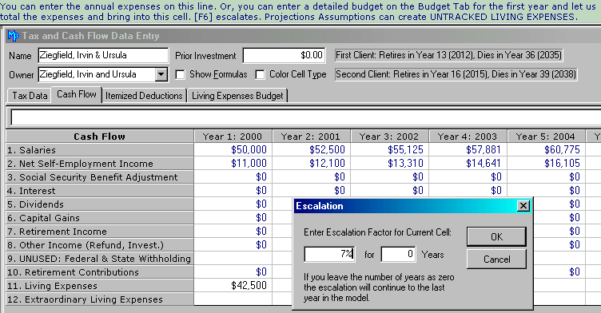Close the Escalation dialog with X
This screenshot has height=313, width=601.
[x=523, y=206]
